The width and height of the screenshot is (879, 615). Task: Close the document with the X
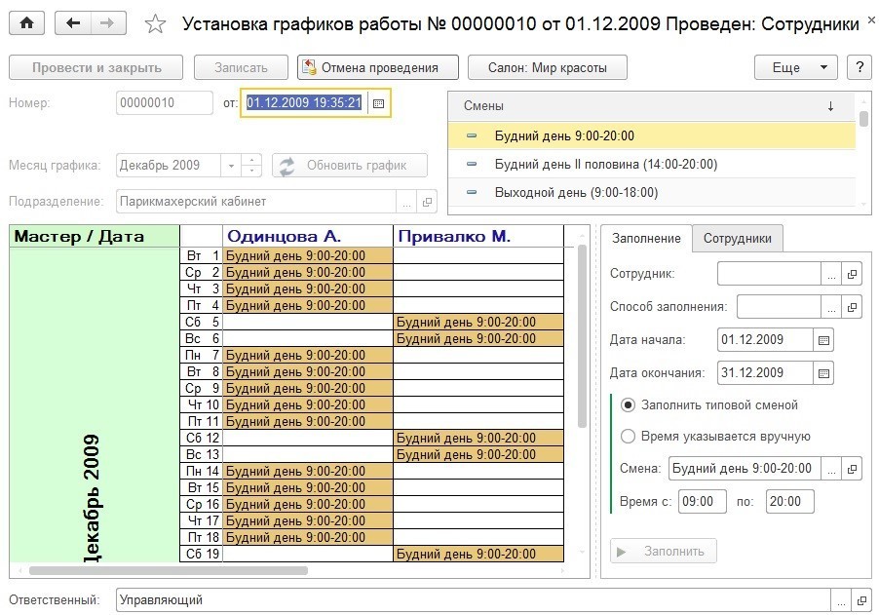[x=872, y=20]
